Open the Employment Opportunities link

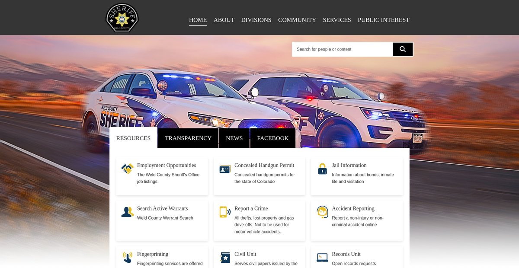pyautogui.click(x=167, y=165)
